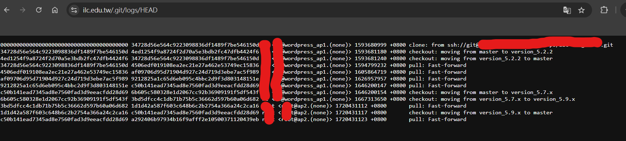Viewport: 626px width, 141px height.
Task: Select text 'moving from master to version_5.2.2'
Action: 497,52
